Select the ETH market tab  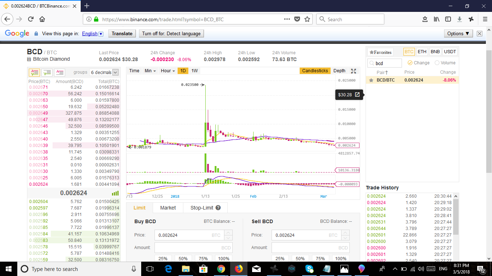click(x=422, y=52)
